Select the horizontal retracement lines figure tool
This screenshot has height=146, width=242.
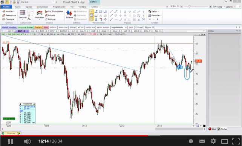click(x=134, y=19)
